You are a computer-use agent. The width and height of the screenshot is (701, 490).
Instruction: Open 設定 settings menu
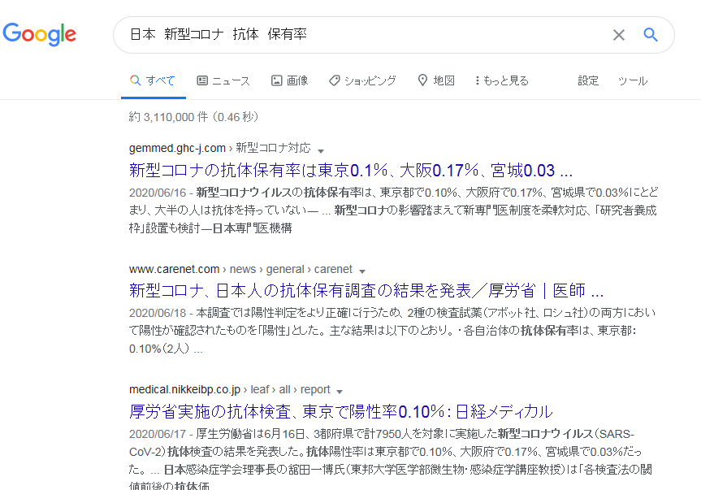(588, 80)
